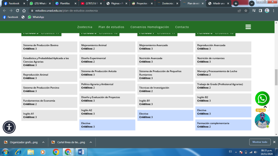The height and width of the screenshot is (156, 278).
Task: Open the tab search dropdown arrow
Action: coord(252,4)
